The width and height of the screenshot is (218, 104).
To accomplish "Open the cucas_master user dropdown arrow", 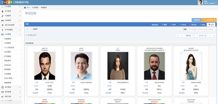I will pos(216,3).
